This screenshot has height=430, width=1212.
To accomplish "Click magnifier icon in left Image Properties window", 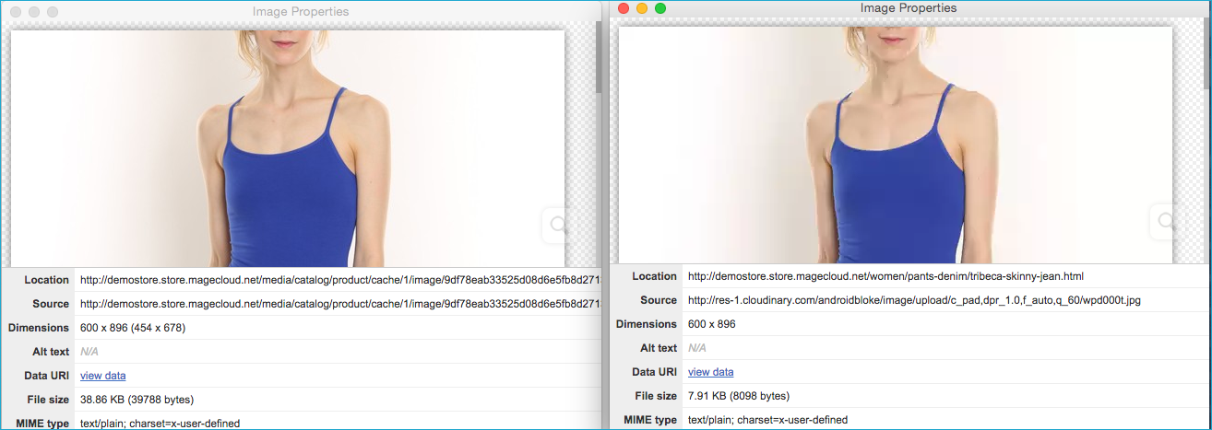I will coord(557,225).
